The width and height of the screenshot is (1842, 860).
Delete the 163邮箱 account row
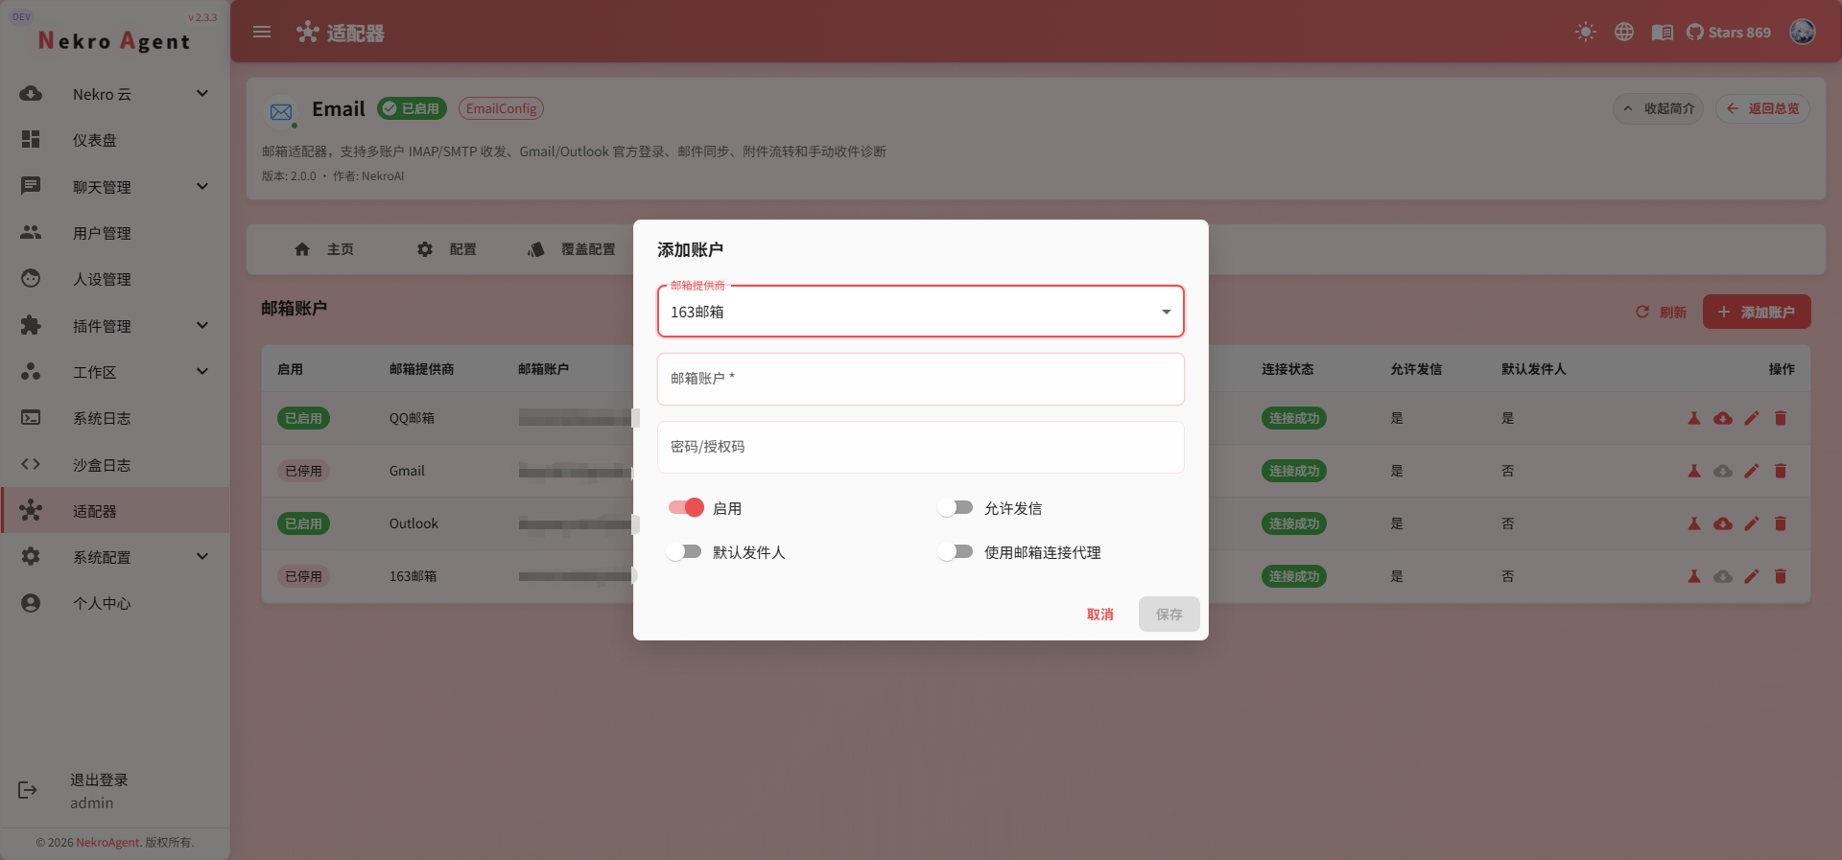(1781, 576)
